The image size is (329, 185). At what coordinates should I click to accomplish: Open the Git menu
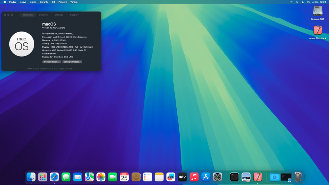53,2
